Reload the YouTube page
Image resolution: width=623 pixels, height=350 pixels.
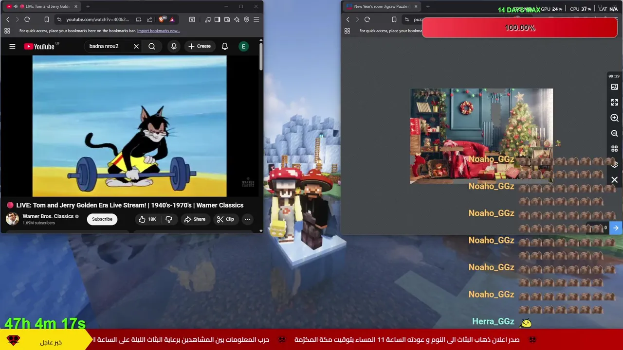click(27, 19)
